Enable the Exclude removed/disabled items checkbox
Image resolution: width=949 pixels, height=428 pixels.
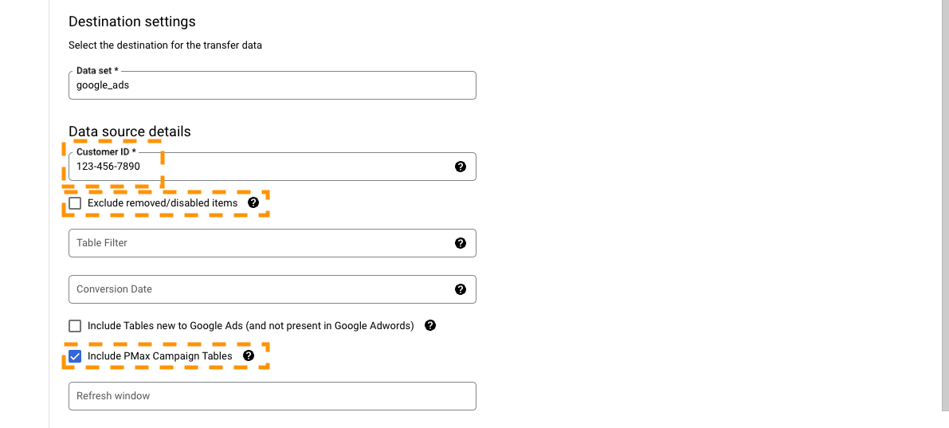75,203
